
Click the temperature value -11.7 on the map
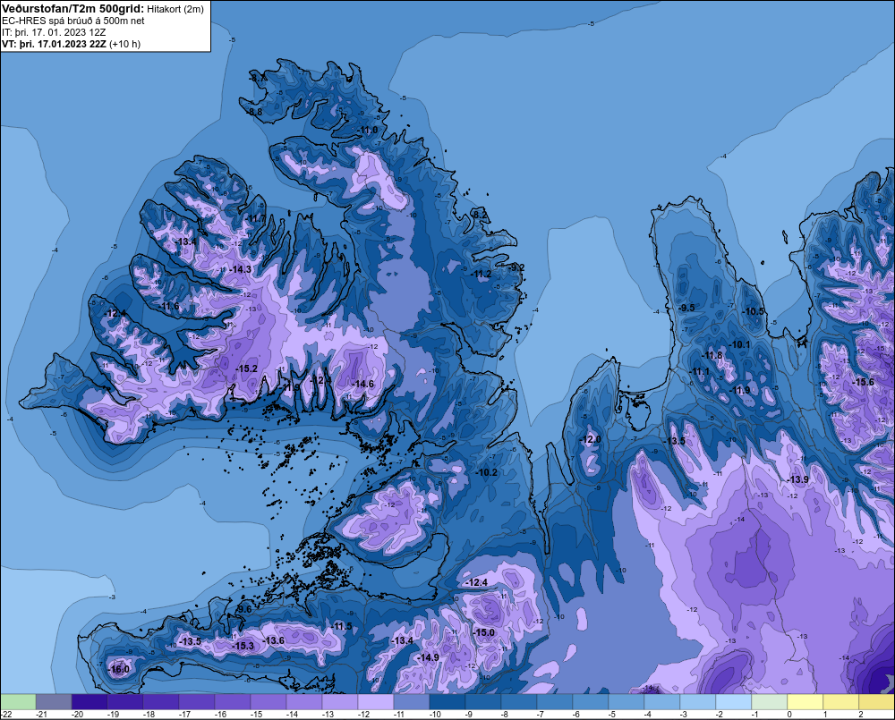coord(257,218)
